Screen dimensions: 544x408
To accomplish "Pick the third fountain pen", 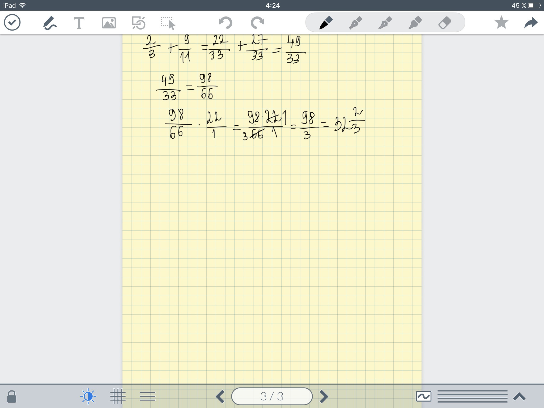I will [x=385, y=23].
